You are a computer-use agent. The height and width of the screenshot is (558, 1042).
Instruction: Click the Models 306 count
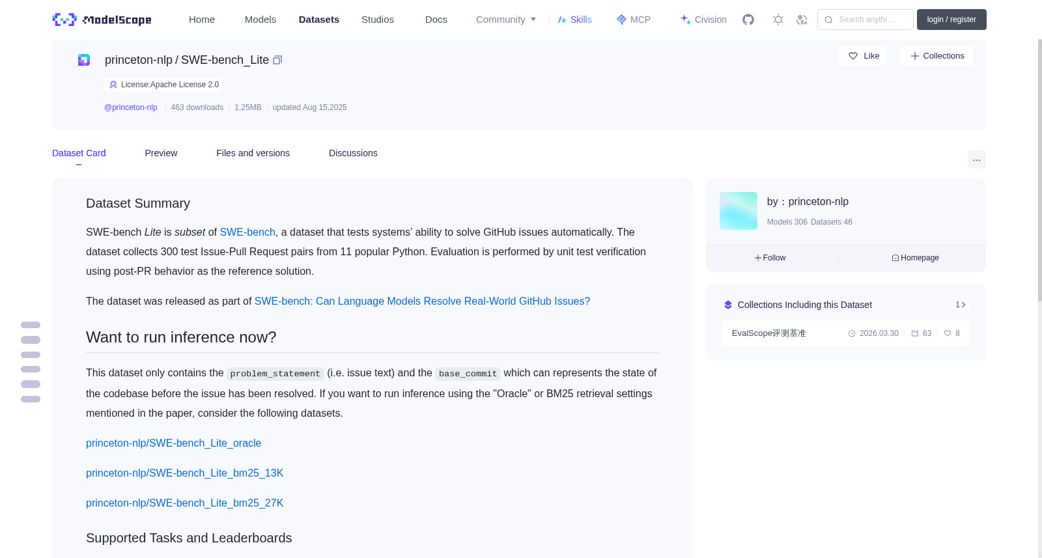pyautogui.click(x=787, y=222)
